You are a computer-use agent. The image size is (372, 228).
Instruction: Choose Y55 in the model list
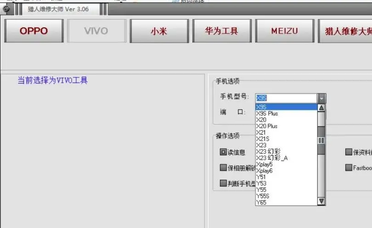click(x=286, y=190)
